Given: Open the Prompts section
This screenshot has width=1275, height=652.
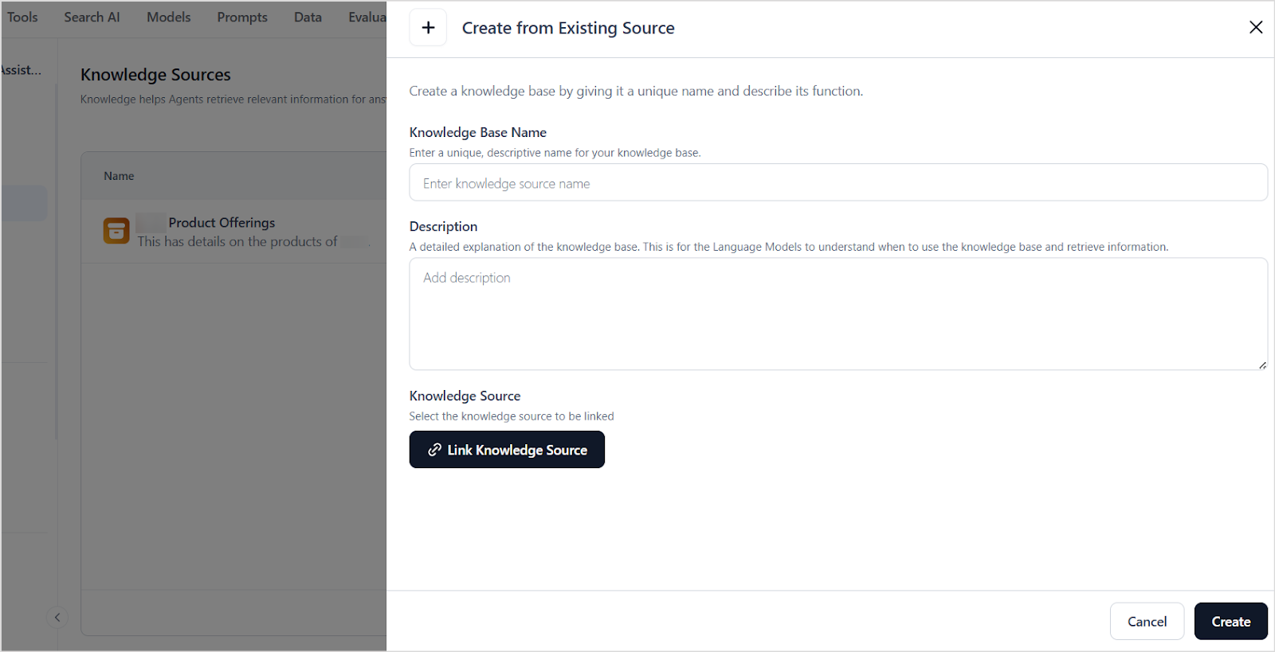Looking at the screenshot, I should pyautogui.click(x=242, y=17).
